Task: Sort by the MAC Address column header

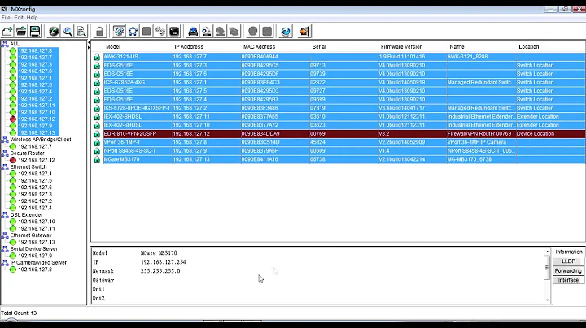Action: (x=259, y=46)
